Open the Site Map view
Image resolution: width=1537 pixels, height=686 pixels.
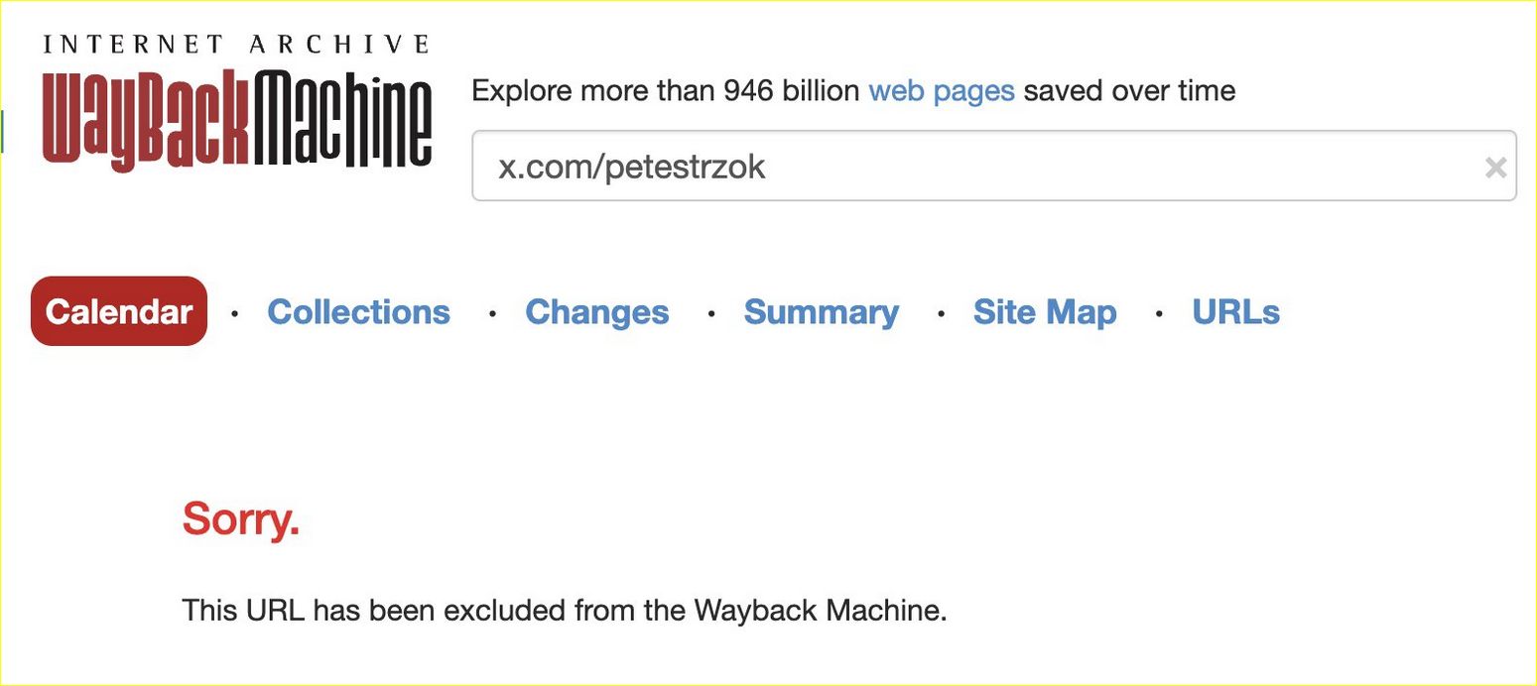coord(1045,312)
